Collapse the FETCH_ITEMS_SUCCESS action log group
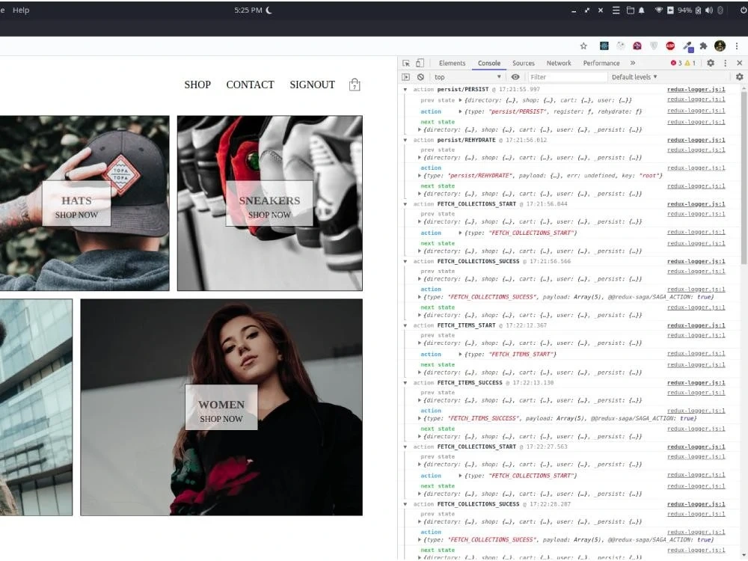748x561 pixels. tap(405, 383)
